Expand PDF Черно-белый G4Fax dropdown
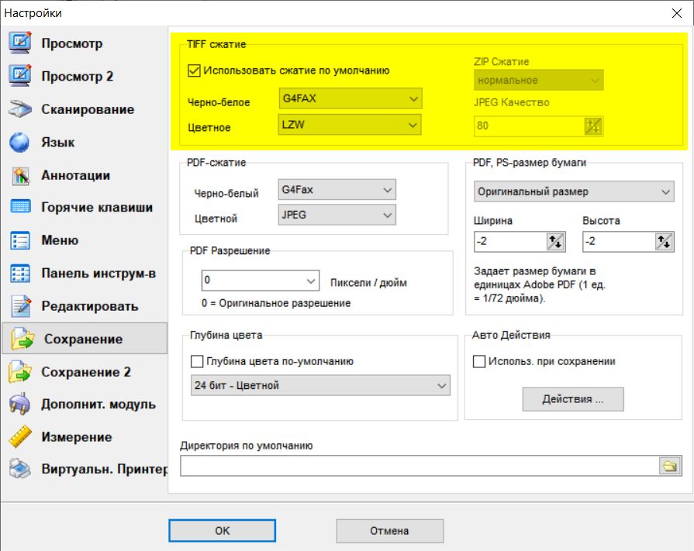The width and height of the screenshot is (694, 551). (337, 190)
